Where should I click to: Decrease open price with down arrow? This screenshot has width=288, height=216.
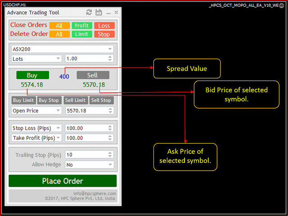(x=110, y=112)
